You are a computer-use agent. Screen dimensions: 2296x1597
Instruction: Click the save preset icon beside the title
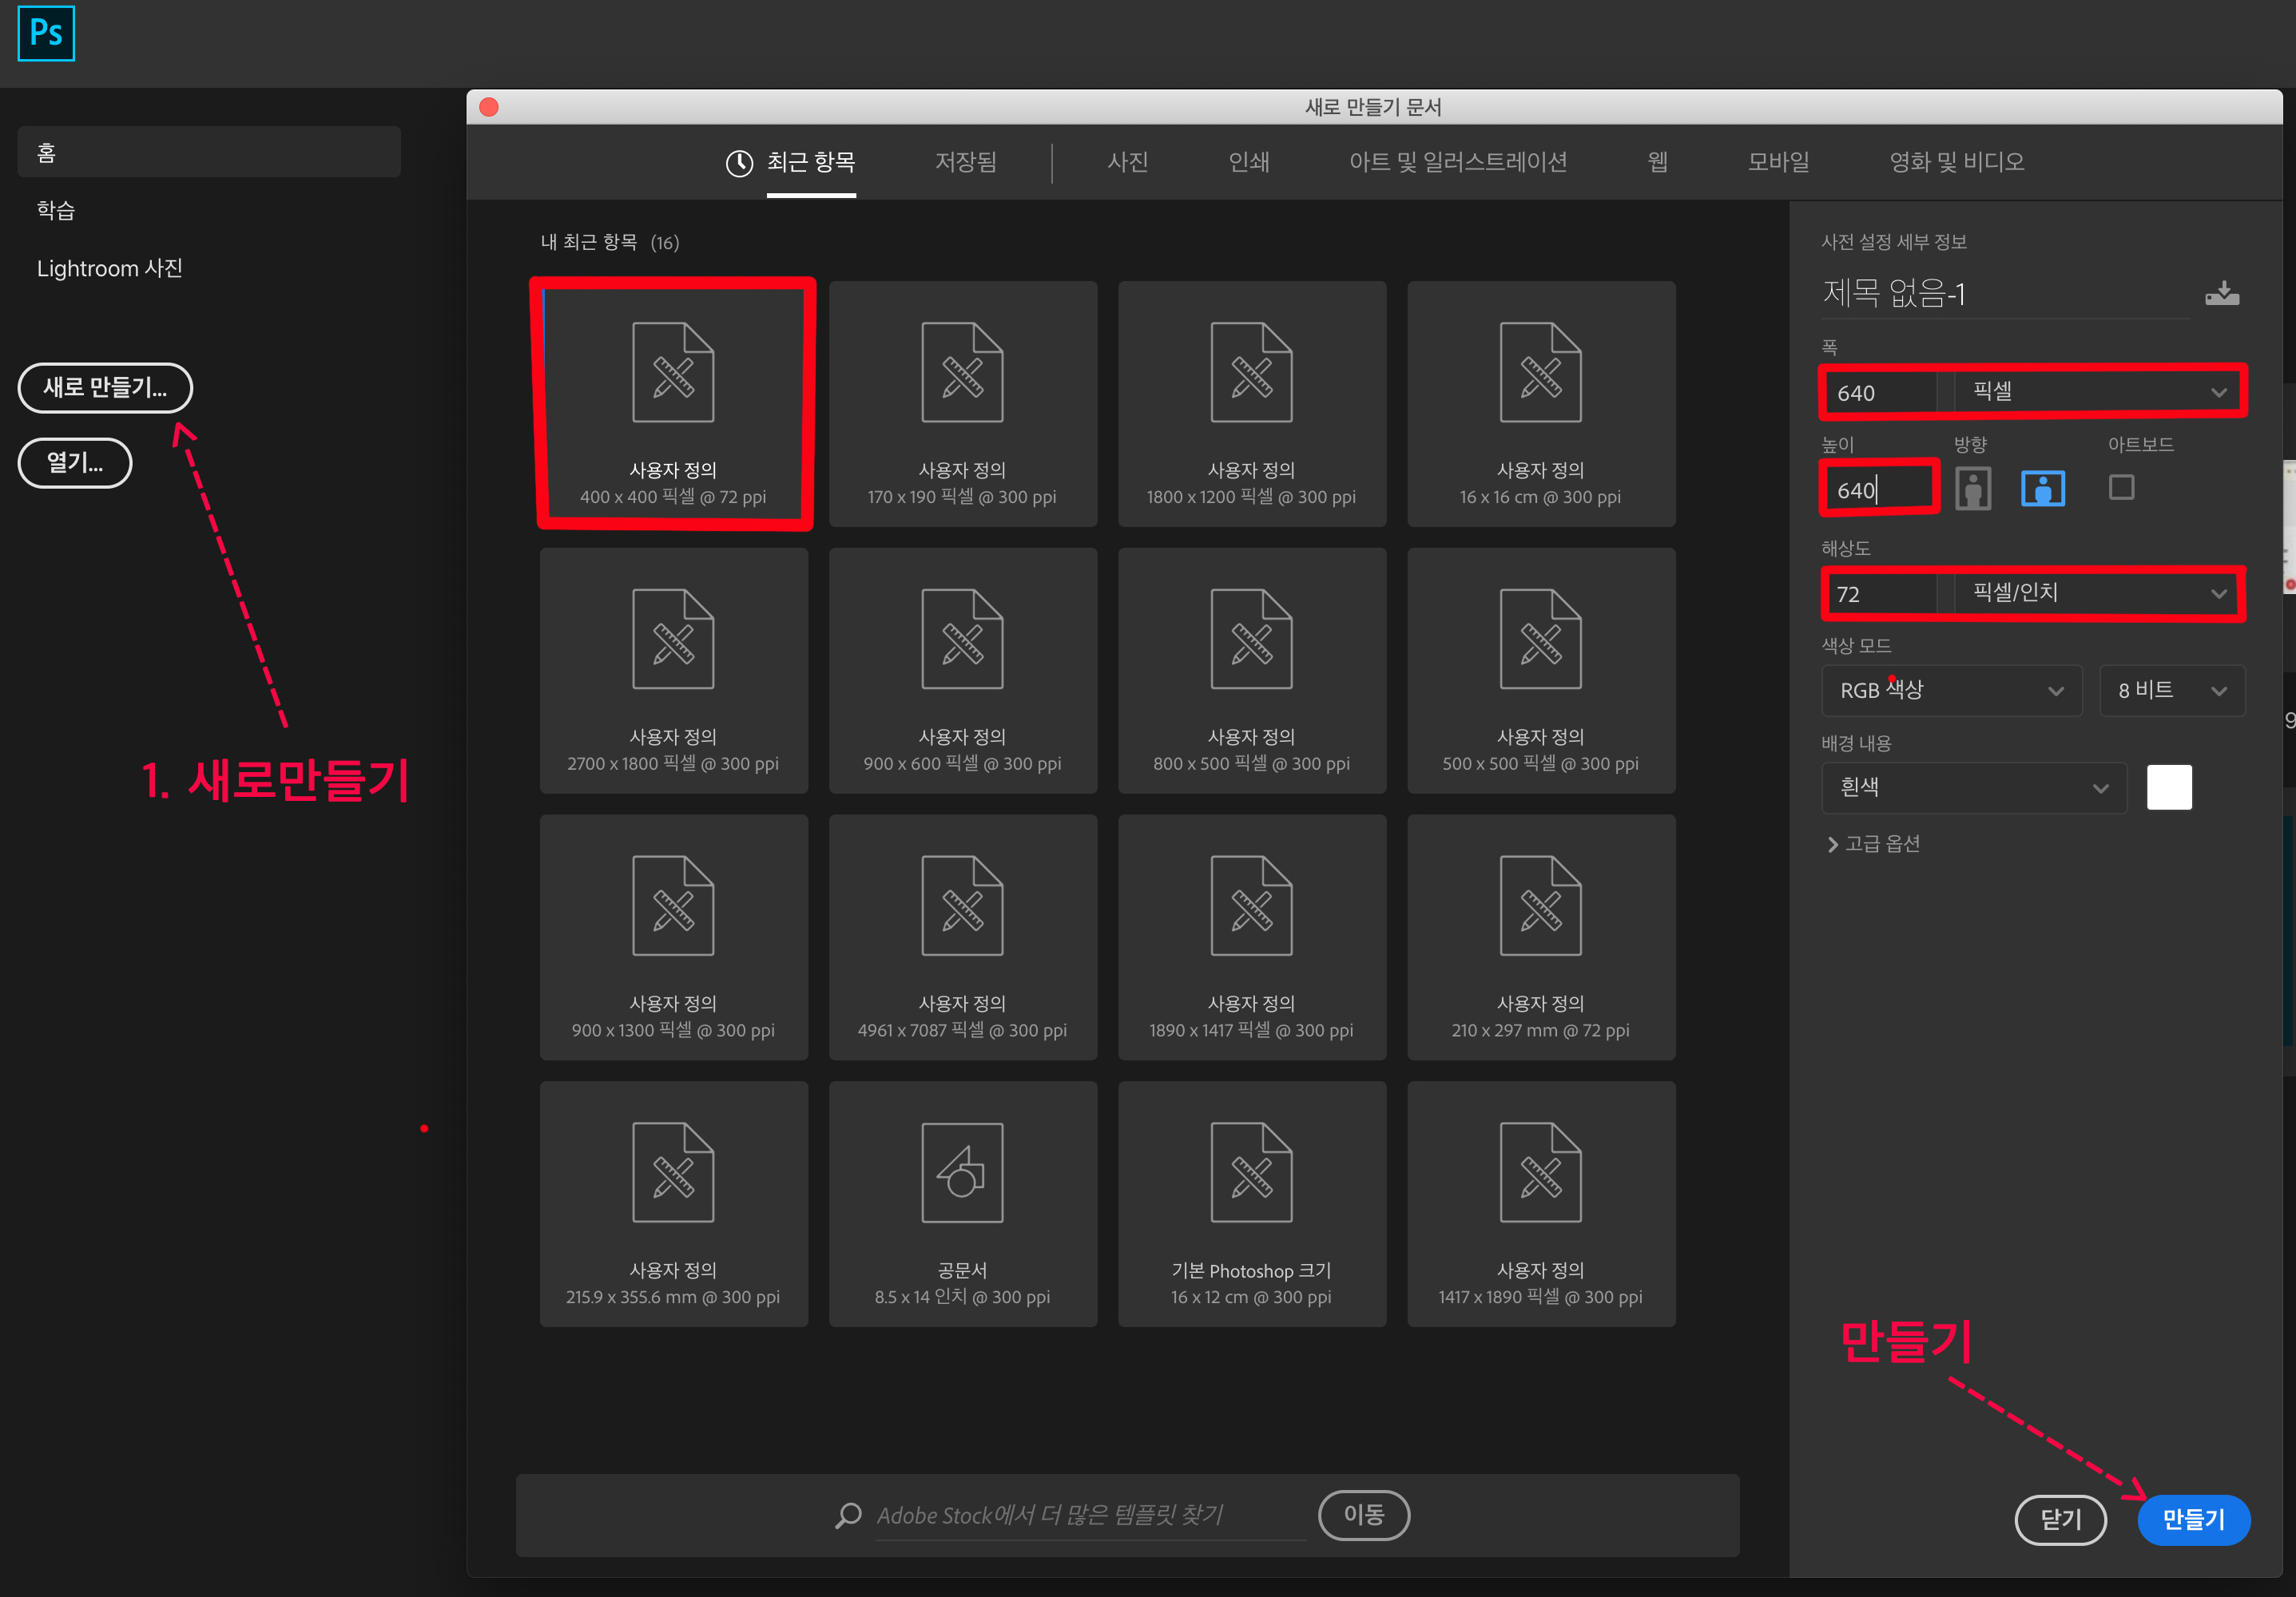(x=2221, y=293)
